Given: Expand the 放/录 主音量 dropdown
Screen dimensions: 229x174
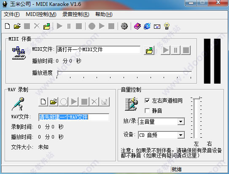Looking at the screenshot, I should [x=181, y=122].
